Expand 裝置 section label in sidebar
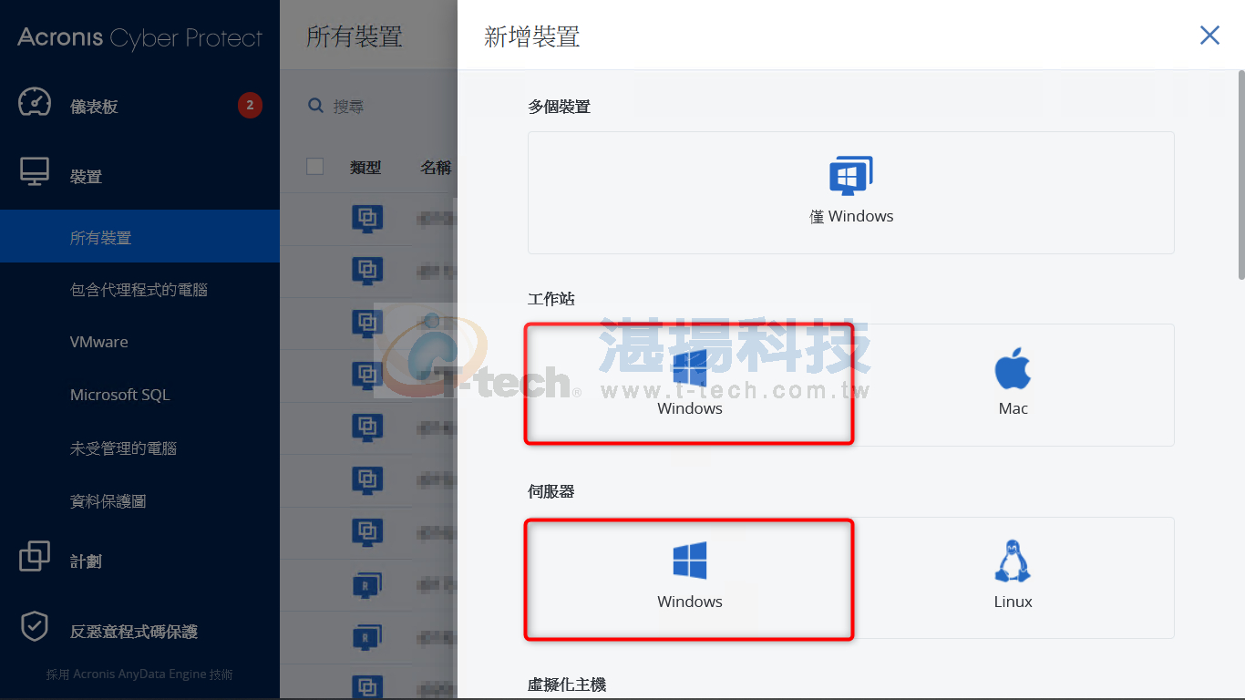 pos(86,177)
